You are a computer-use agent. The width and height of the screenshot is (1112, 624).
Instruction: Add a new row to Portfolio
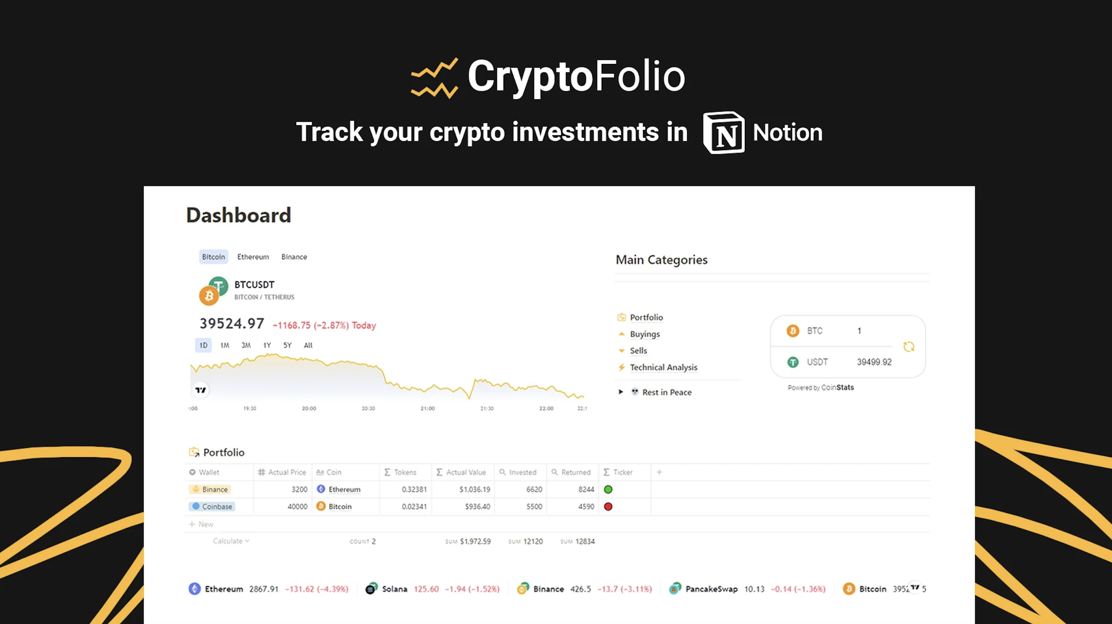tap(201, 524)
